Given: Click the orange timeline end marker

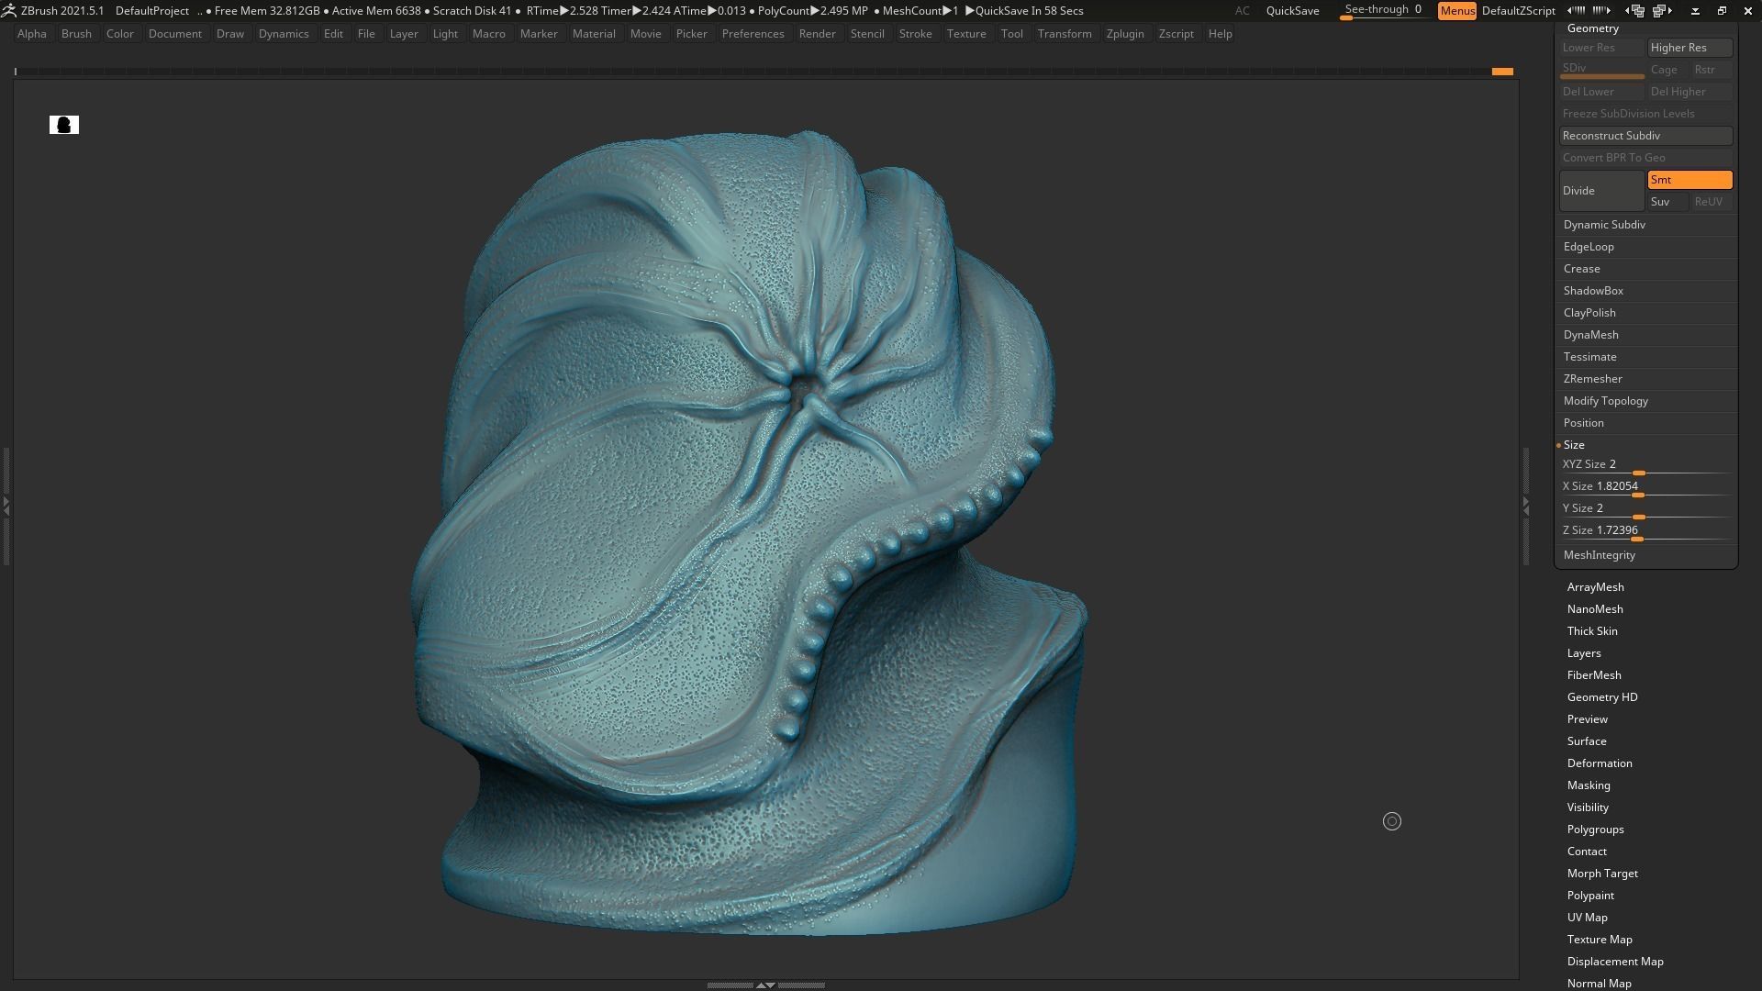Looking at the screenshot, I should pyautogui.click(x=1502, y=71).
